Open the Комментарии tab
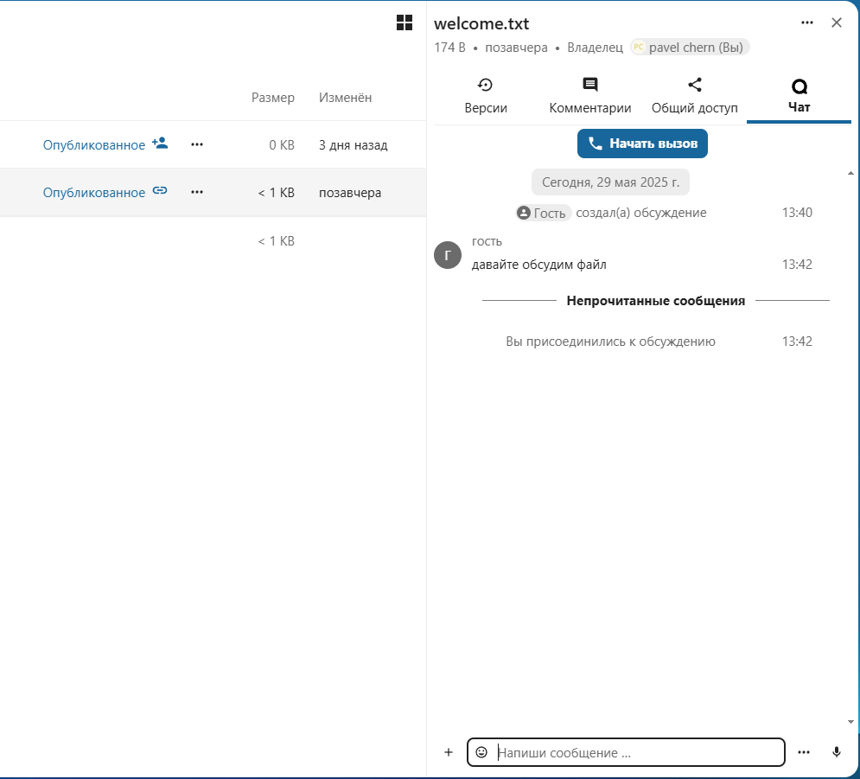The image size is (860, 779). 590,96
